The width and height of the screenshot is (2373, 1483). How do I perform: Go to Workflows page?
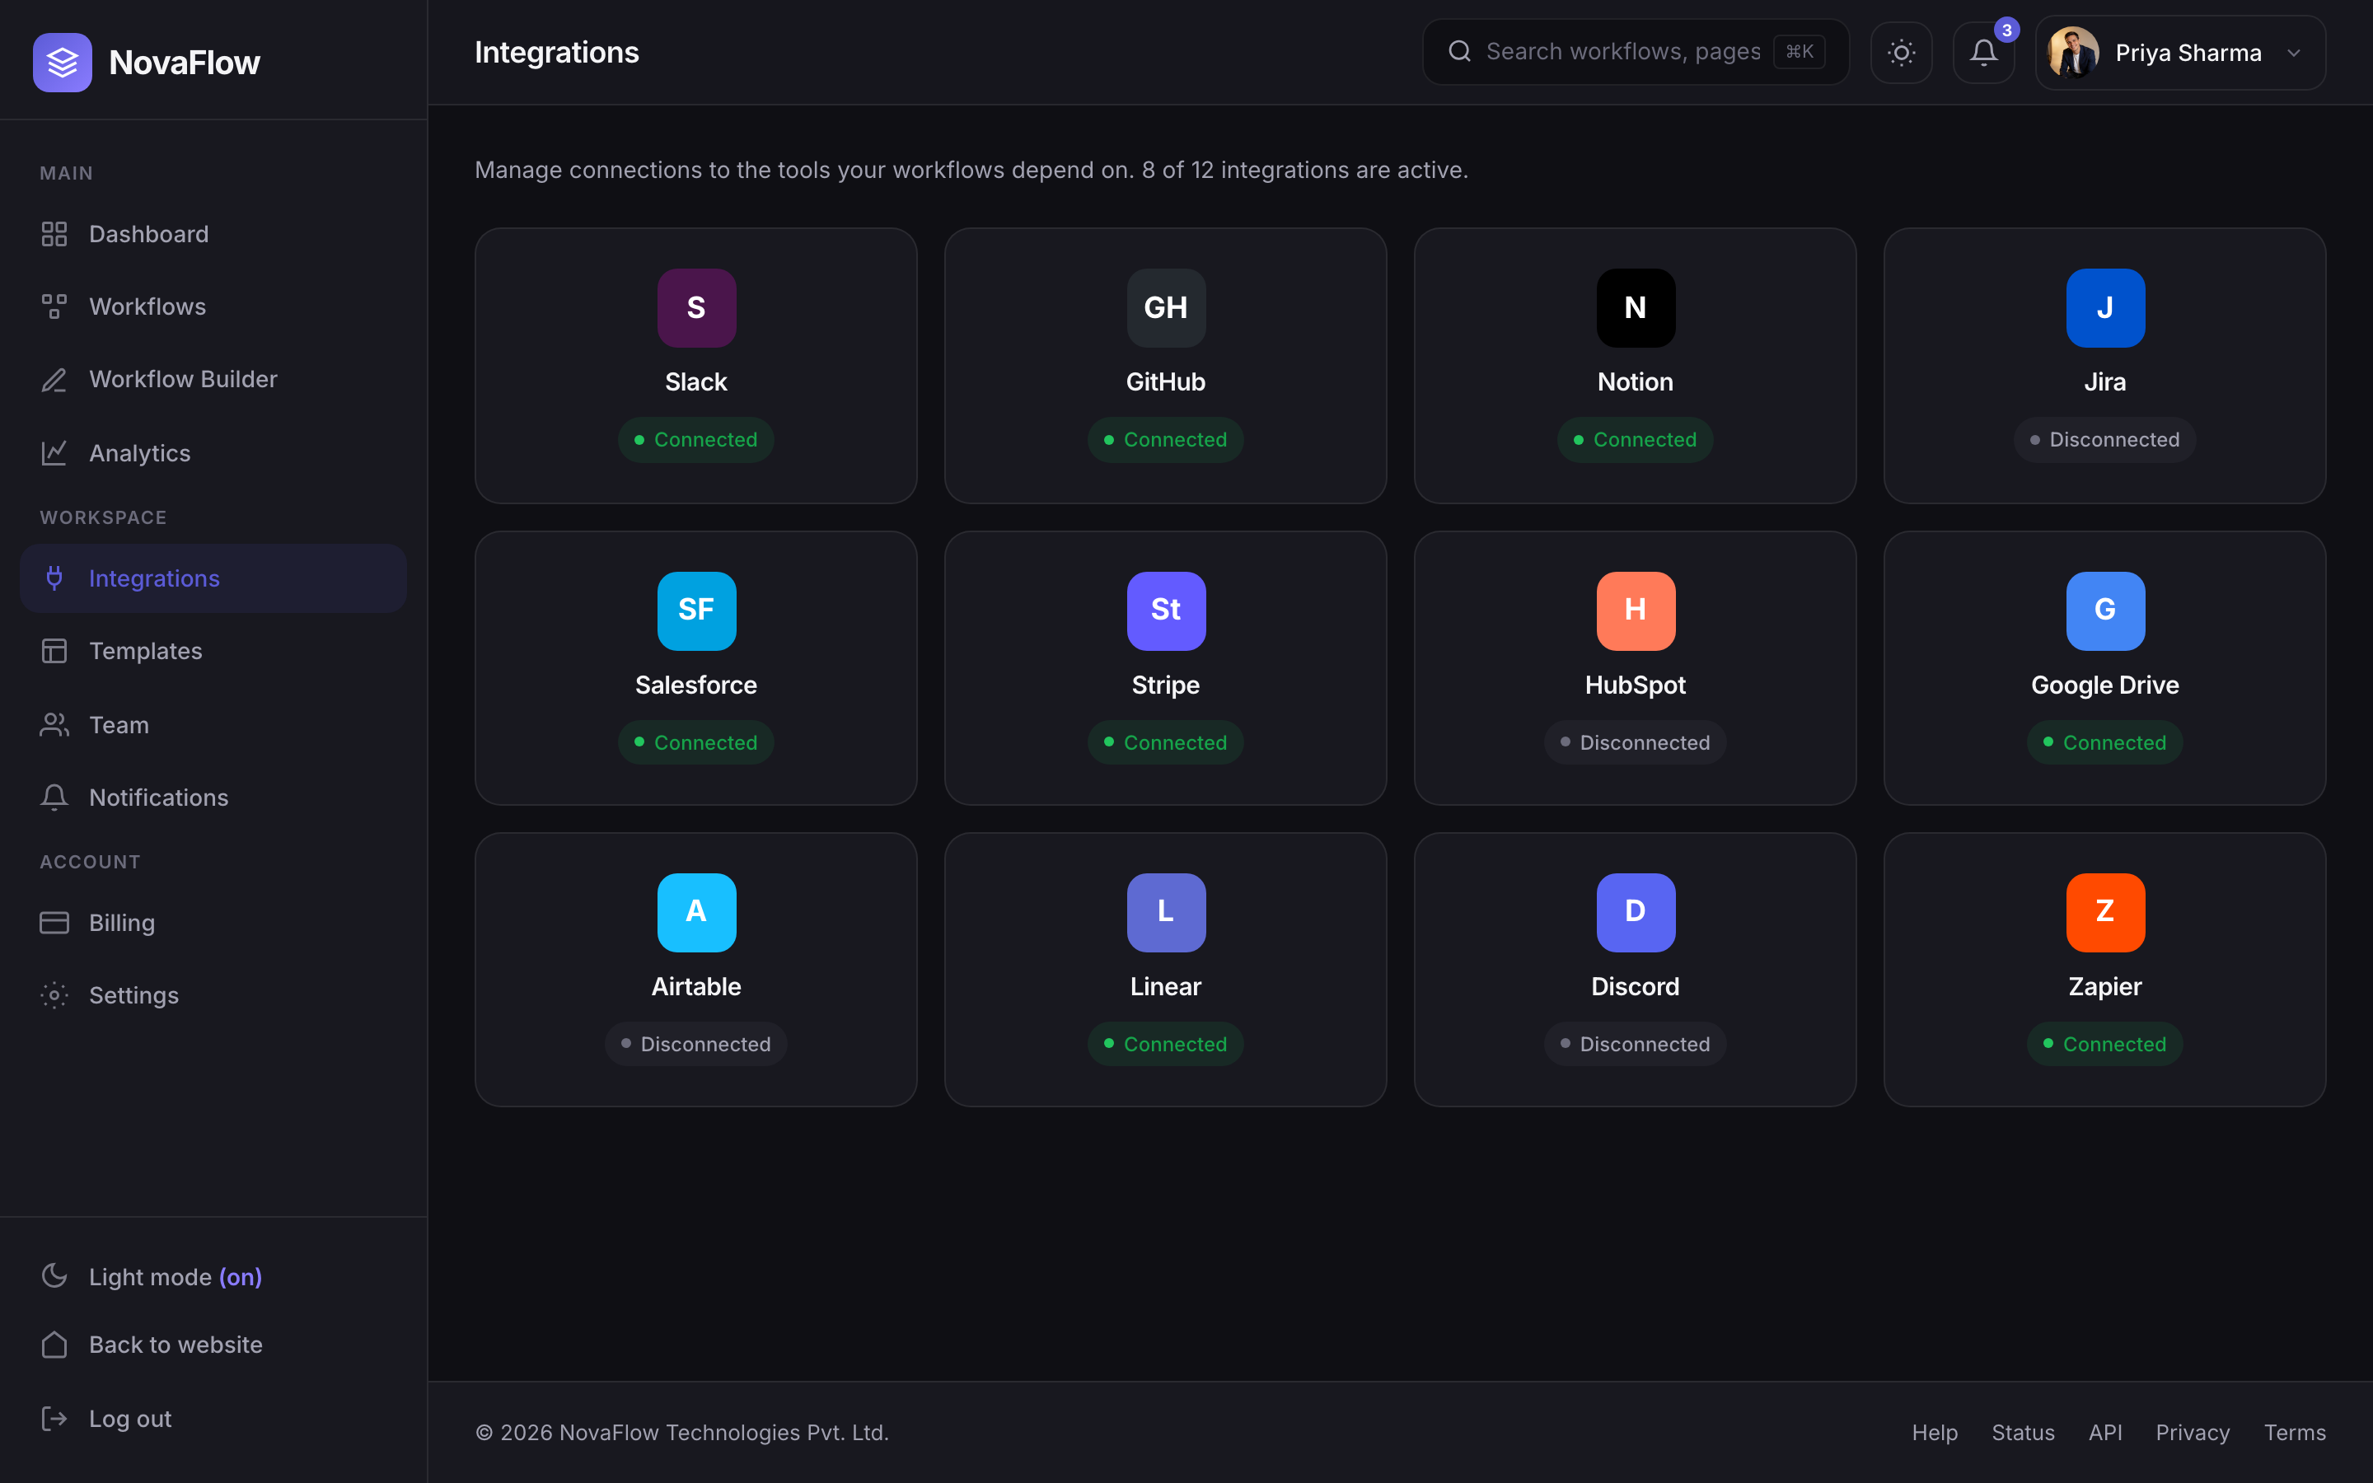[x=213, y=306]
